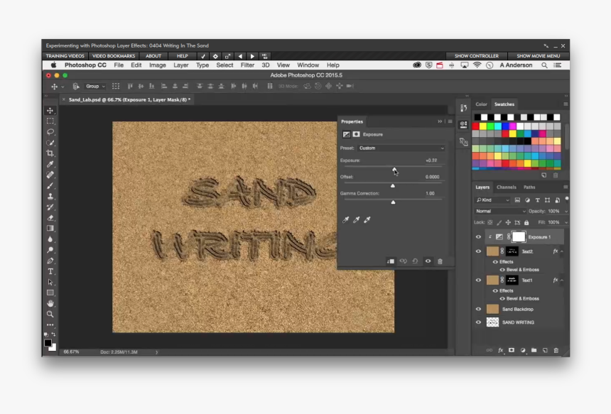Select the Exposure 1 layer mask thumbnail

pyautogui.click(x=518, y=237)
